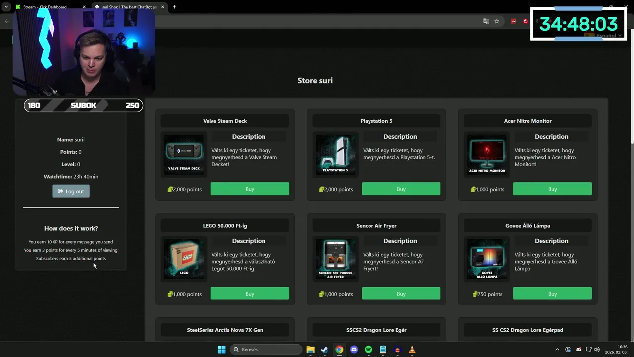This screenshot has height=357, width=634.
Task: Open the Playstation 5 product image
Action: tap(335, 154)
